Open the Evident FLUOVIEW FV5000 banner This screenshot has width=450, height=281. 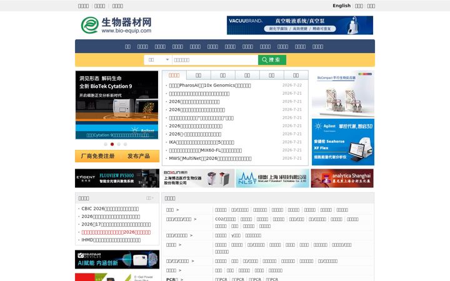click(117, 179)
